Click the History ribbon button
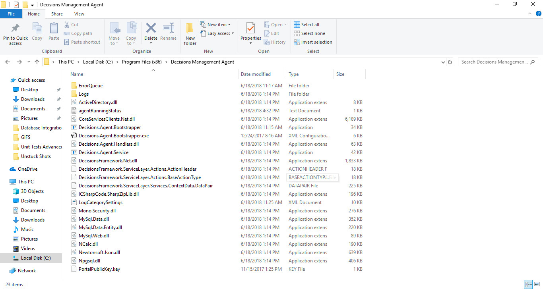The width and height of the screenshot is (543, 289). pos(275,42)
